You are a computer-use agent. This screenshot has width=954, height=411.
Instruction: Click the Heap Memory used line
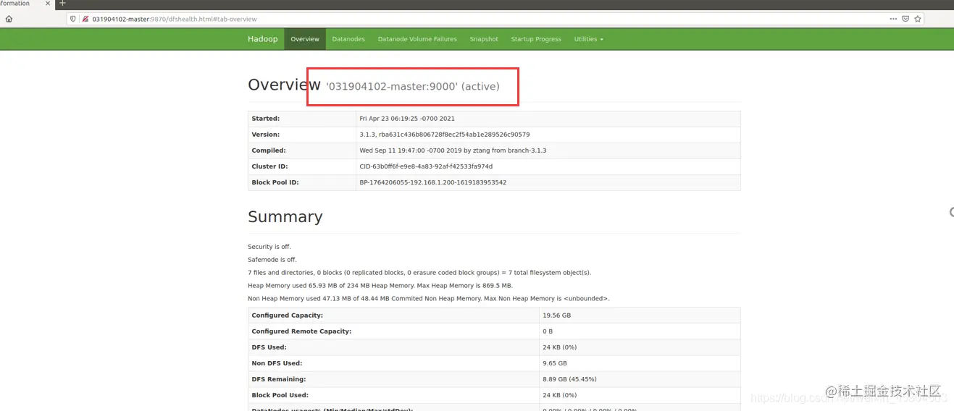coord(380,286)
